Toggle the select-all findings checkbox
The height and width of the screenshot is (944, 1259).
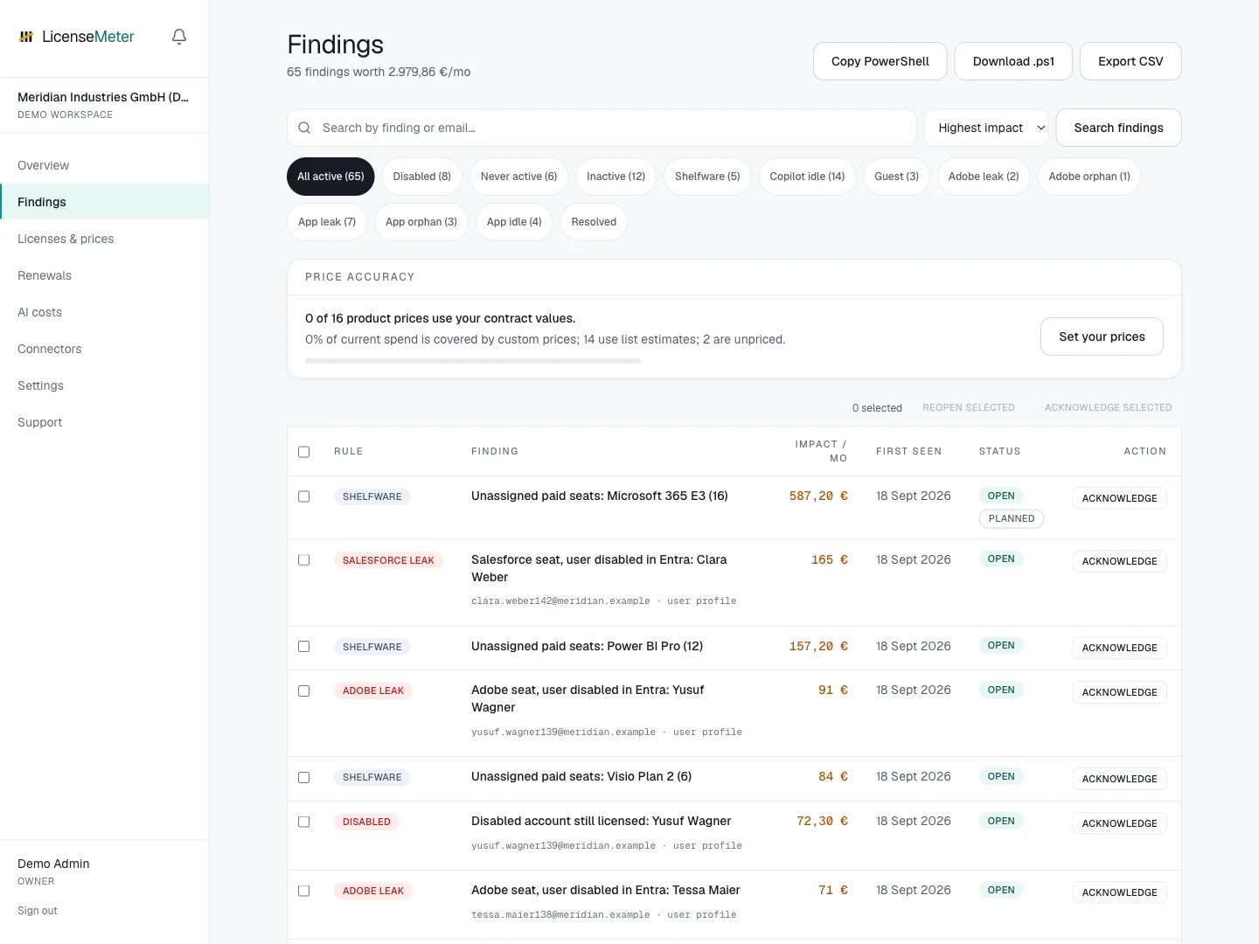click(304, 452)
